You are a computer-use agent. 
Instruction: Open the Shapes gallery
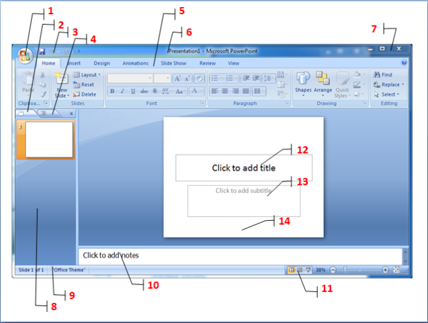303,83
